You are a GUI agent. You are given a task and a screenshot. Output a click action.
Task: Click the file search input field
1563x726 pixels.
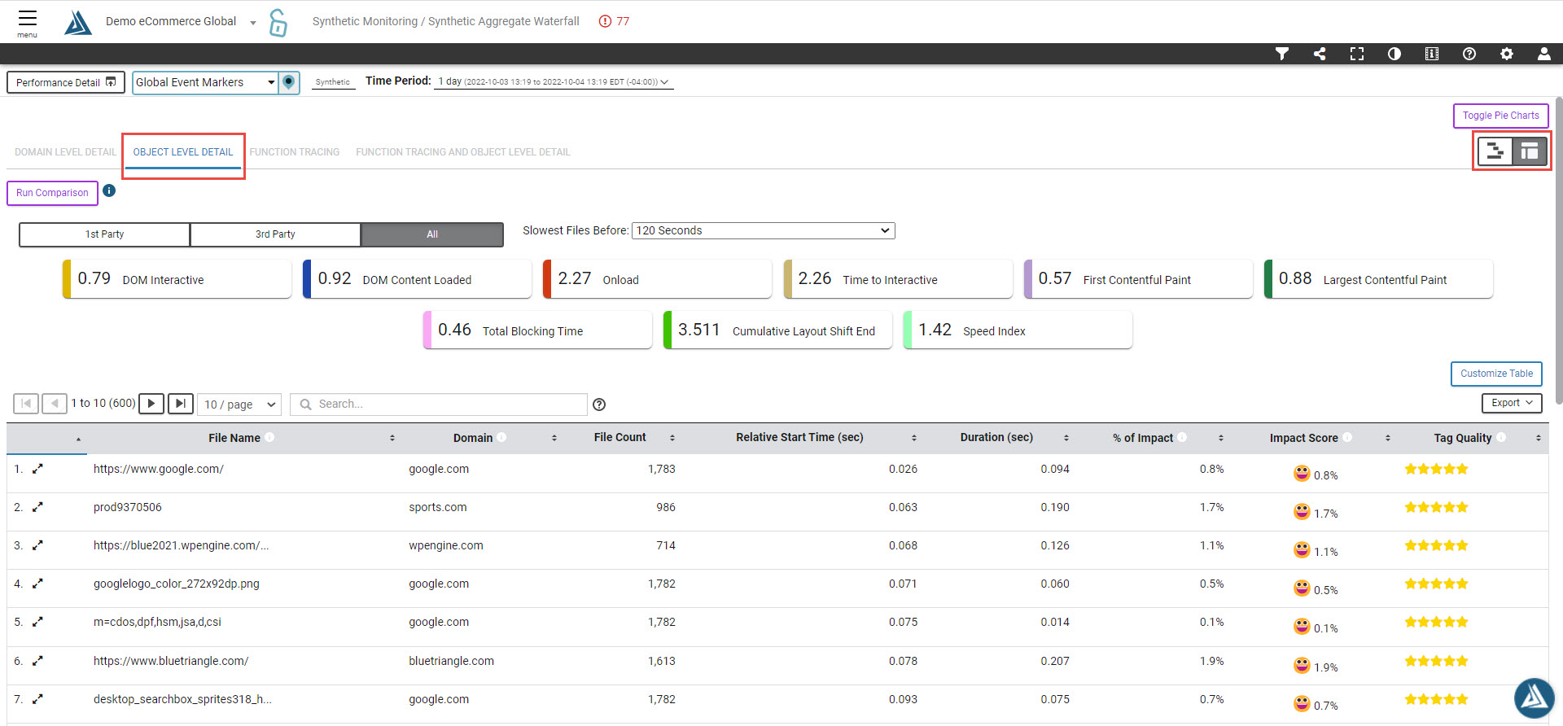(440, 405)
